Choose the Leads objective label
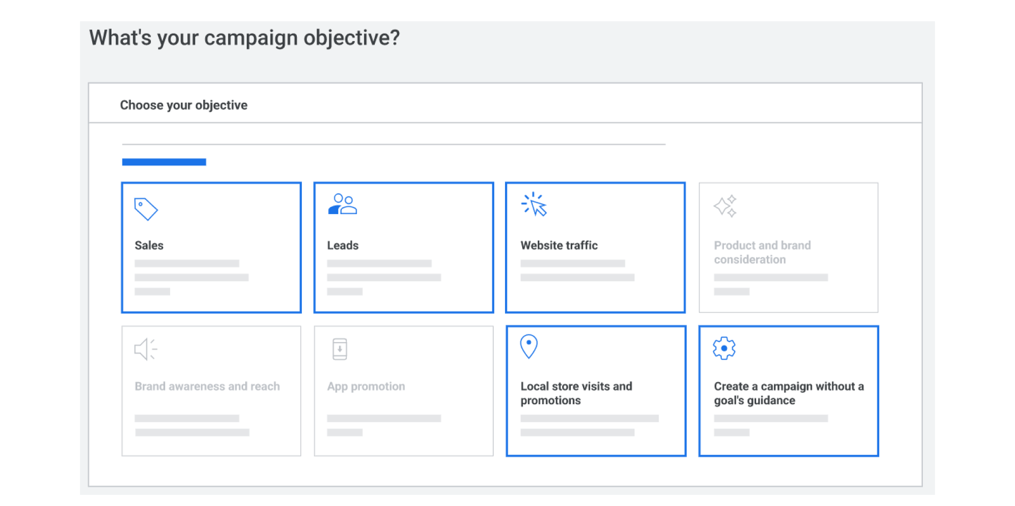The width and height of the screenshot is (1015, 506). pos(343,245)
